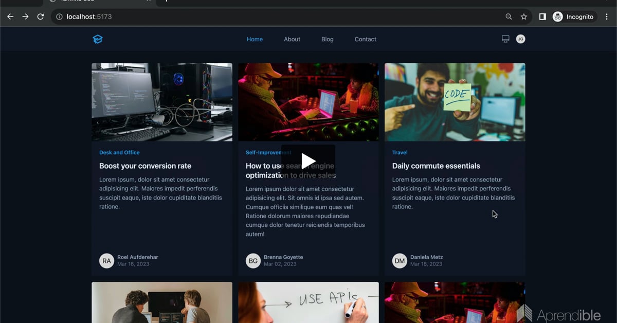Open the browser side panel icon
The image size is (617, 323).
[542, 16]
